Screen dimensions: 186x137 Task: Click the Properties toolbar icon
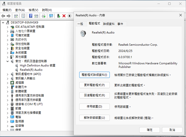pyautogui.click(x=23, y=16)
